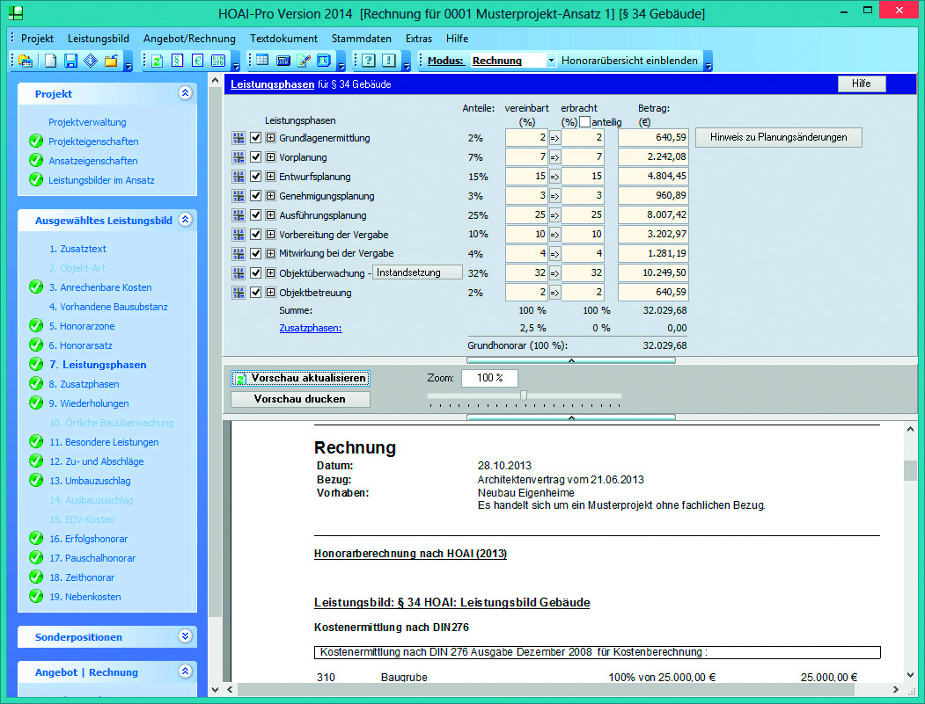Open project folder icon in toolbar
The image size is (925, 704).
pos(26,60)
